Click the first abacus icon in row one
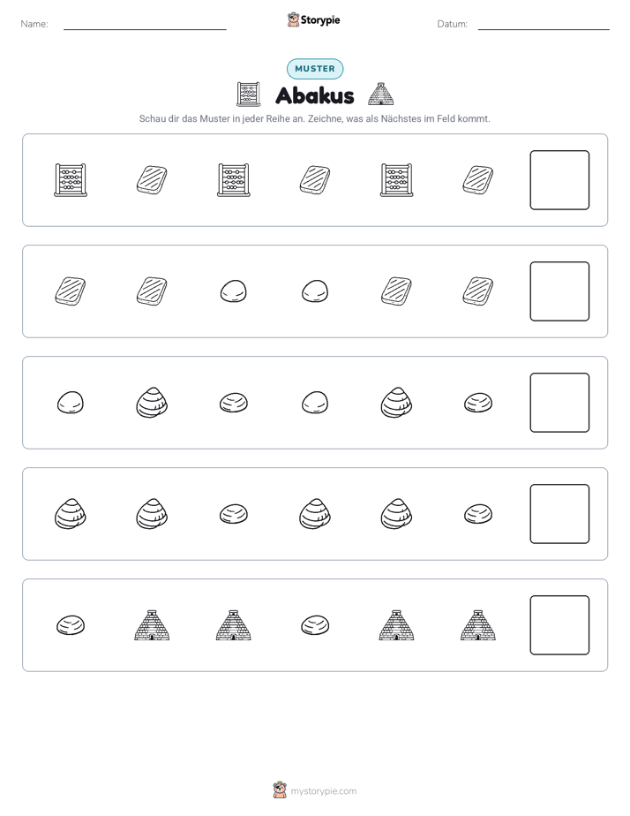 point(71,180)
